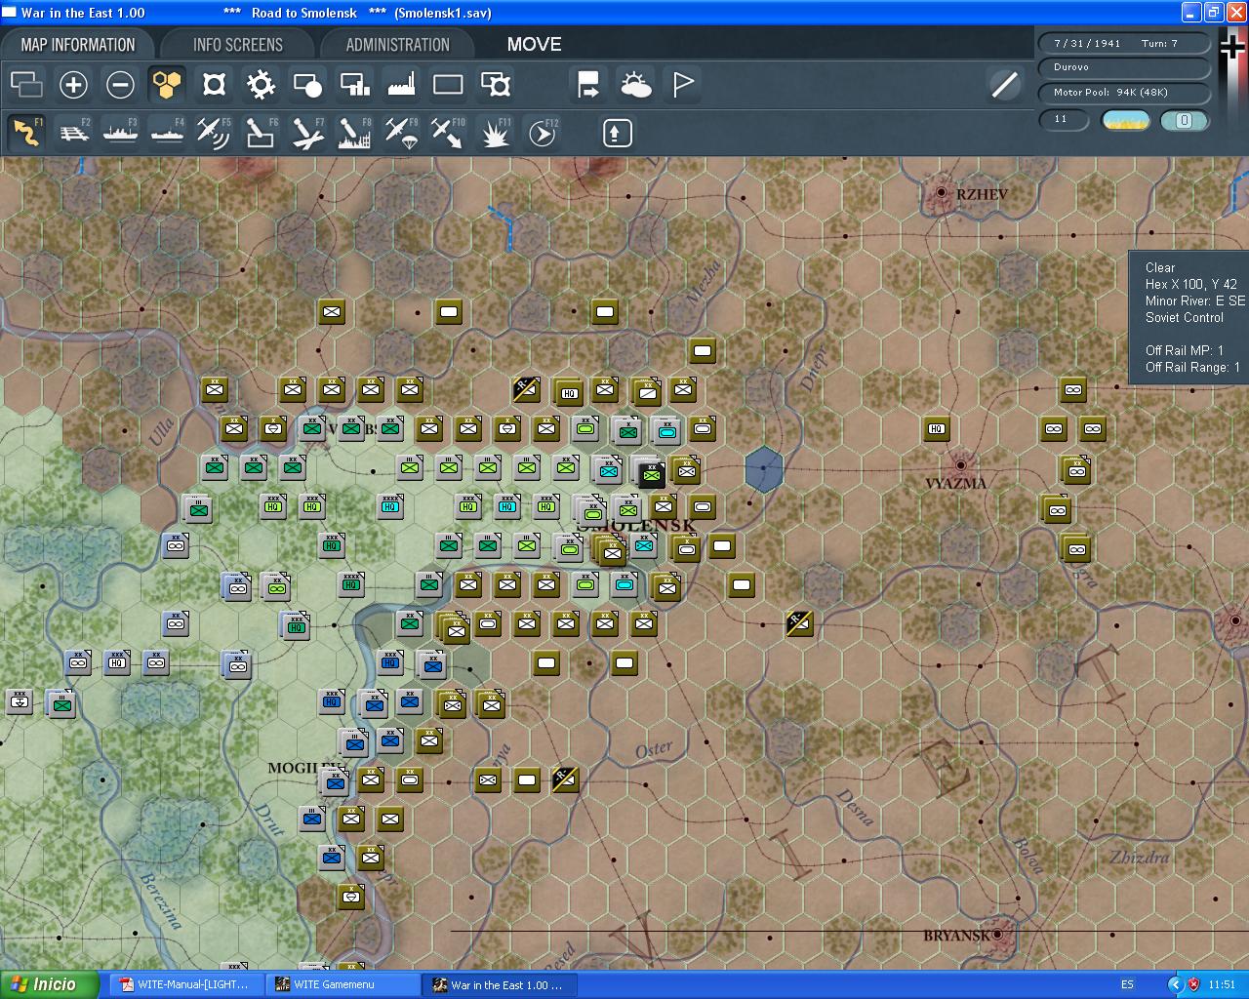Click the End Turn arrow (F12)
This screenshot has height=999, width=1249.
[542, 133]
